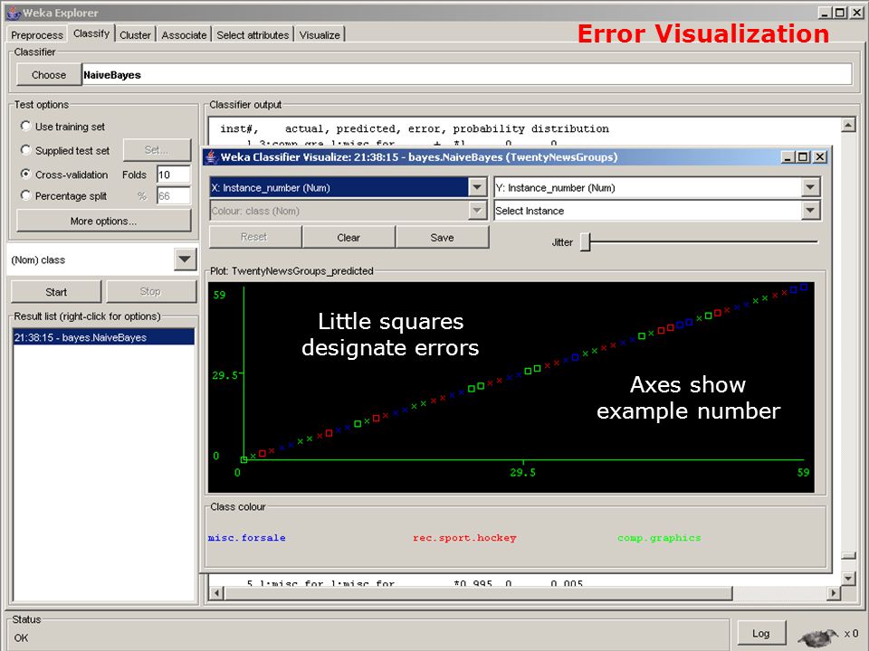Click the percentage split value field
The image size is (869, 651).
174,195
